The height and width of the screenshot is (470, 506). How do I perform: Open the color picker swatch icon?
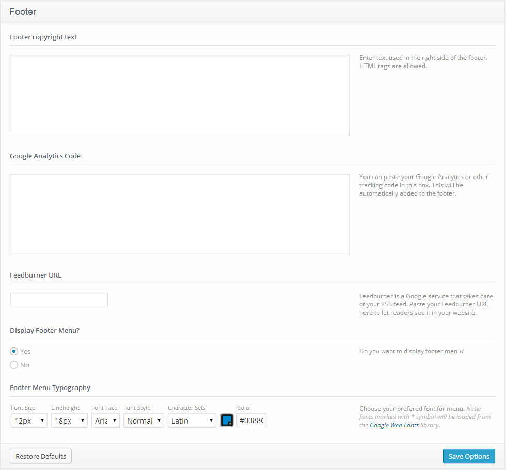(x=227, y=420)
